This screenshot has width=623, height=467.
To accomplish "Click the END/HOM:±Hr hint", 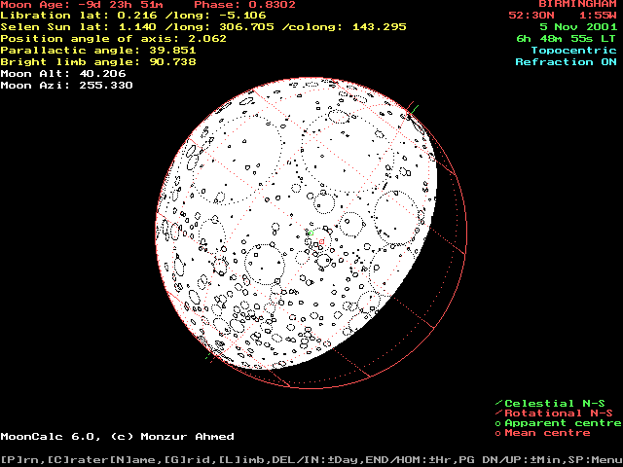I will (410, 460).
